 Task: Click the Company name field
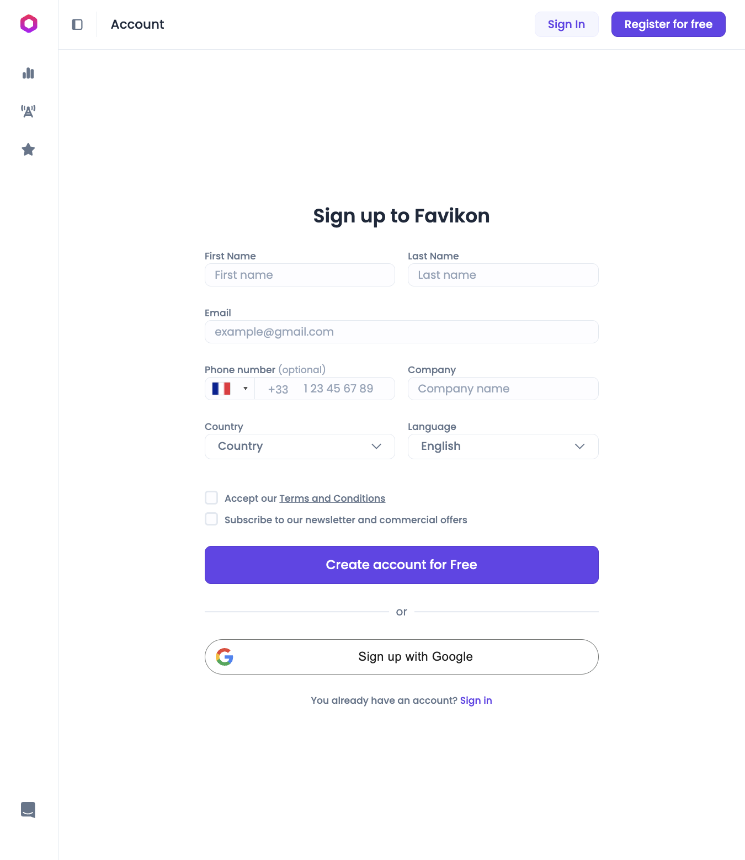tap(503, 389)
